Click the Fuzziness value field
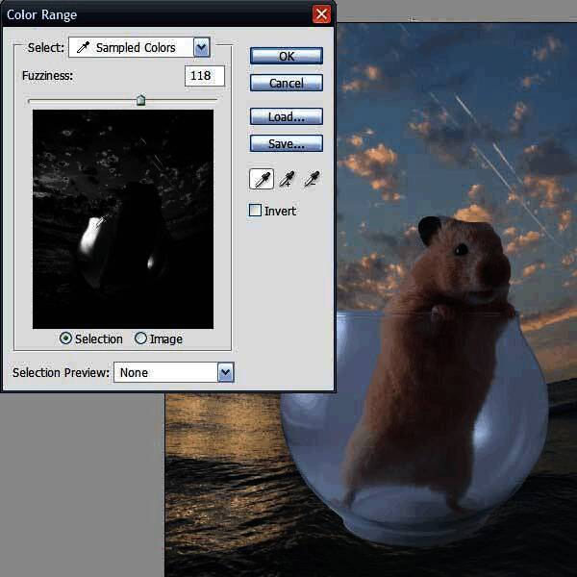Screen dimensions: 577x577 tap(204, 76)
